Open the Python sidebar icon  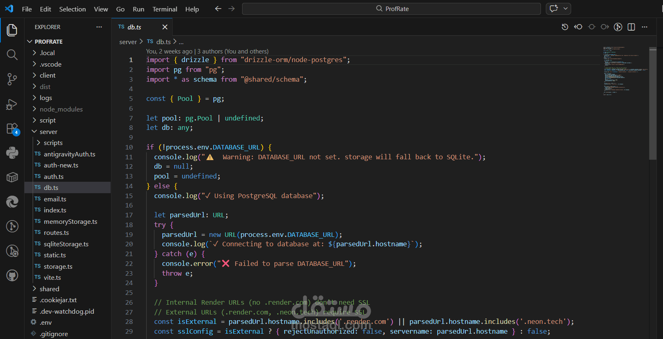tap(12, 153)
